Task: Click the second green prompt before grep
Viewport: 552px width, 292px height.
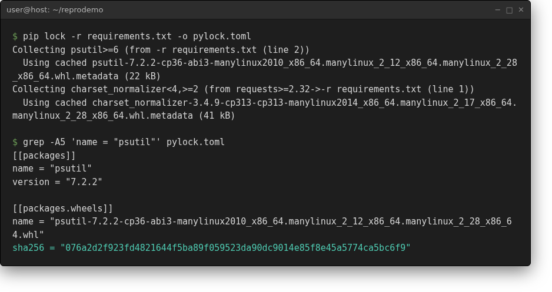Action: [15, 142]
